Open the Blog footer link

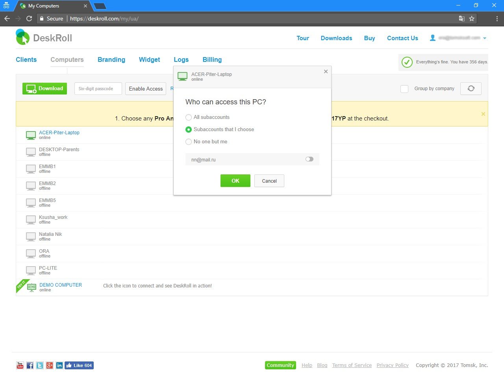[x=322, y=365]
